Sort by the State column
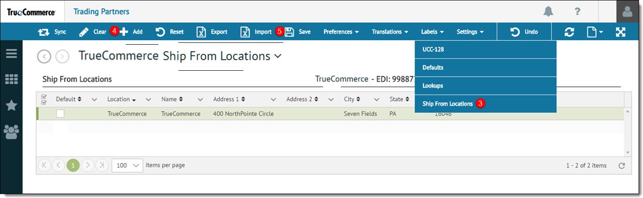Screen dimensions: 643x198 coord(399,99)
